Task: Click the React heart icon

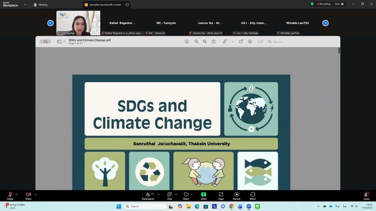Action: 186,195
